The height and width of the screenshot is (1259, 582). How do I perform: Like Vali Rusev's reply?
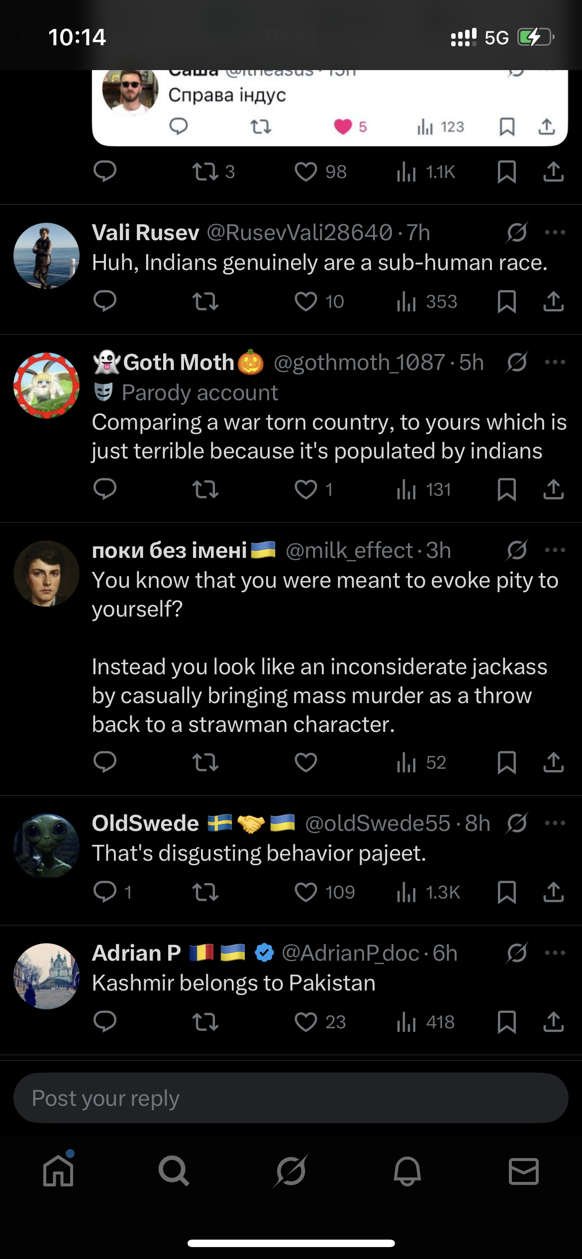tap(305, 301)
